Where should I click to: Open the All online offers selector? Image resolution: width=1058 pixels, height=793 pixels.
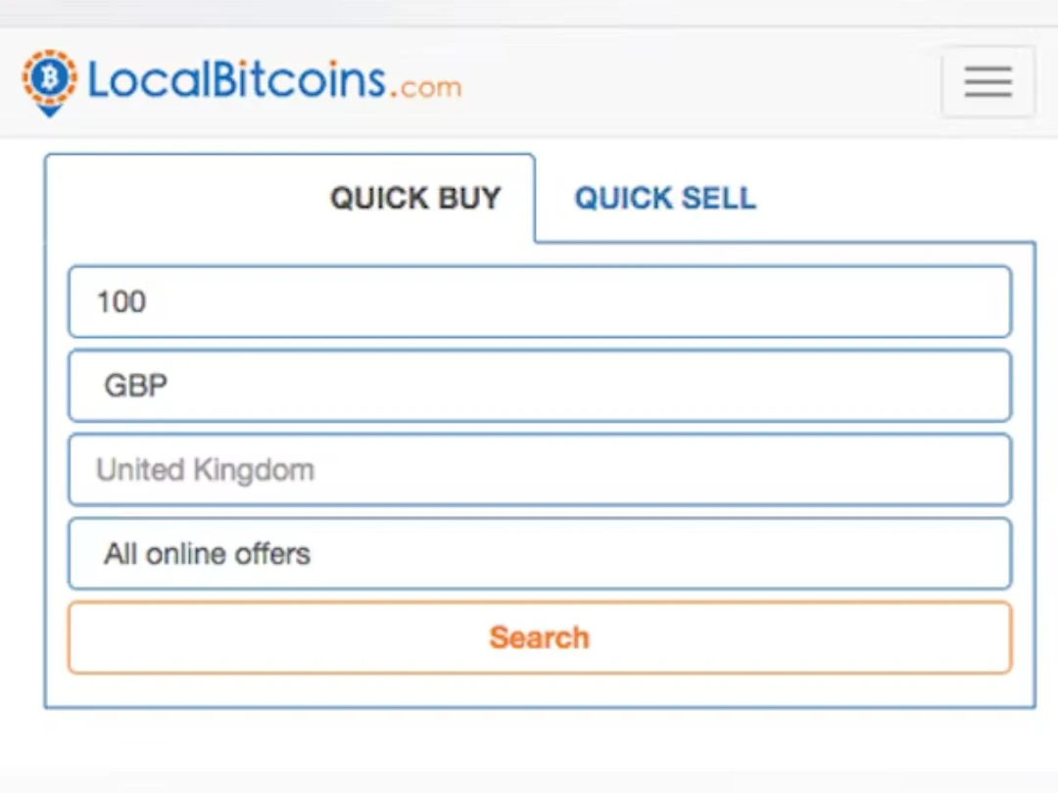[x=539, y=553]
